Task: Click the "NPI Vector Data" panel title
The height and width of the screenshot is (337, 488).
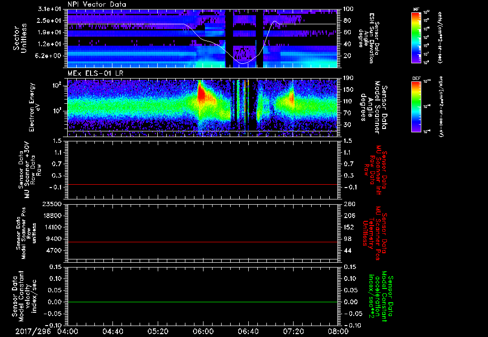Action: point(97,4)
